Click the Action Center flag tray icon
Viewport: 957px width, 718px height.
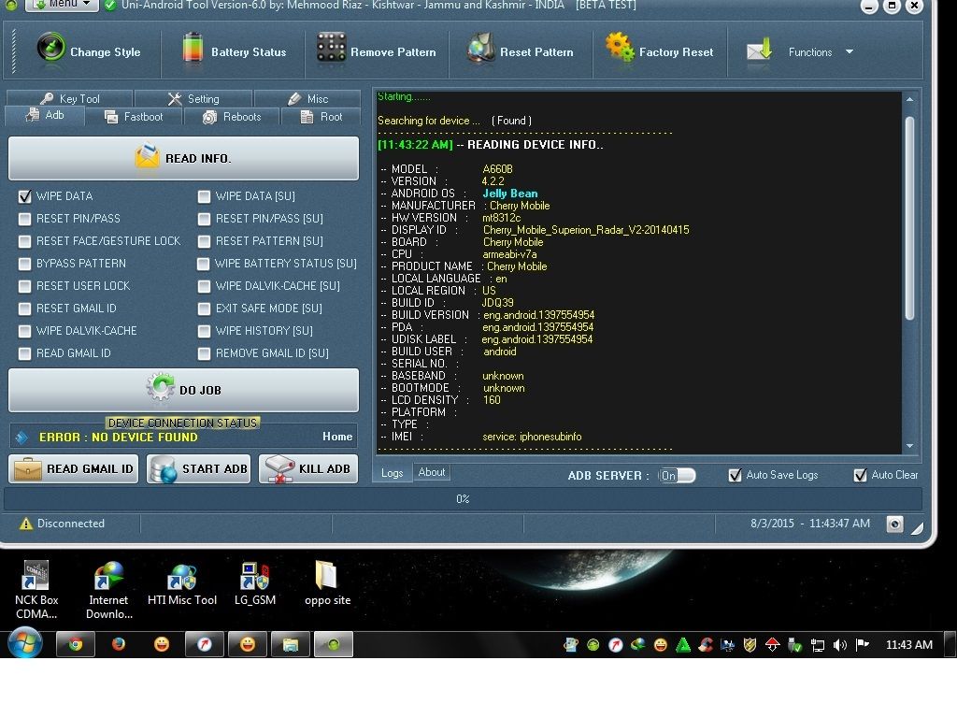(x=862, y=645)
